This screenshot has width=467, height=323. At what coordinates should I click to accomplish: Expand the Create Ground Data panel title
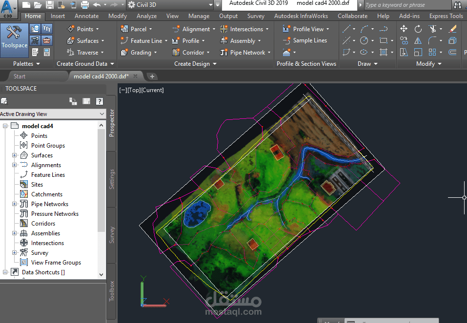tap(85, 64)
